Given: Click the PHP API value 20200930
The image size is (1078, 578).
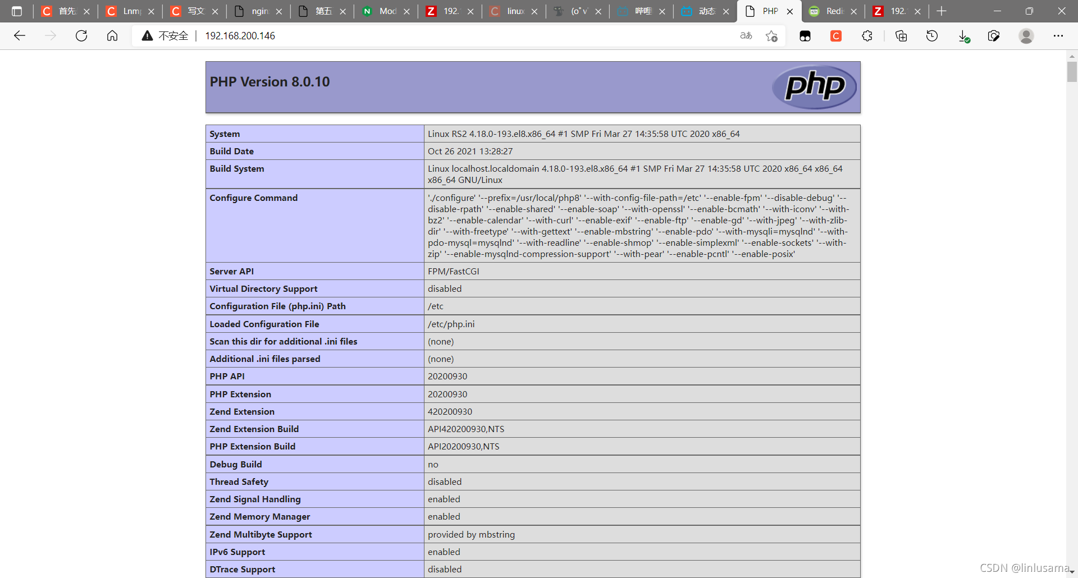Looking at the screenshot, I should (447, 377).
